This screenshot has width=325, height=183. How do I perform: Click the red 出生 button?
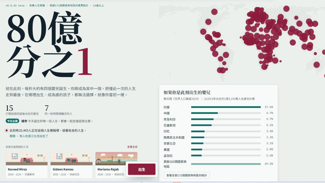tap(142, 169)
